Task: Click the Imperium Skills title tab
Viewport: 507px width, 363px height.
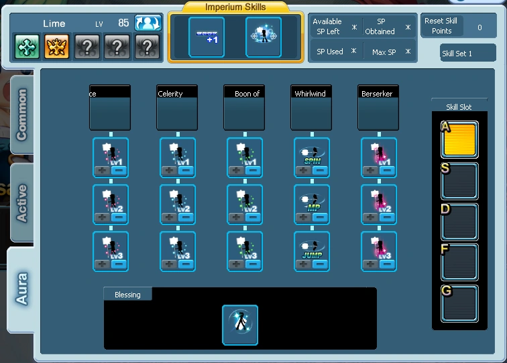Action: [235, 7]
